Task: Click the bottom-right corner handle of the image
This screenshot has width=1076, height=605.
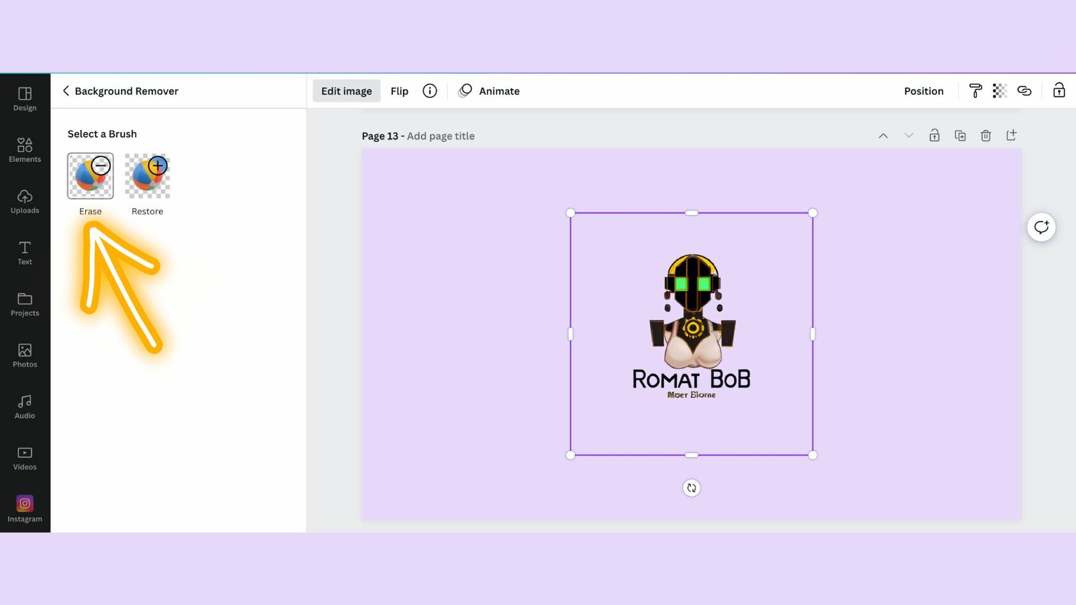Action: [813, 455]
